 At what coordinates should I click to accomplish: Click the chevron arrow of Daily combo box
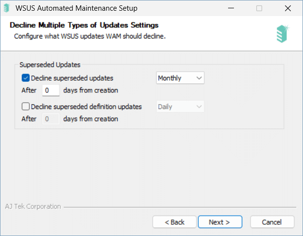(x=199, y=107)
